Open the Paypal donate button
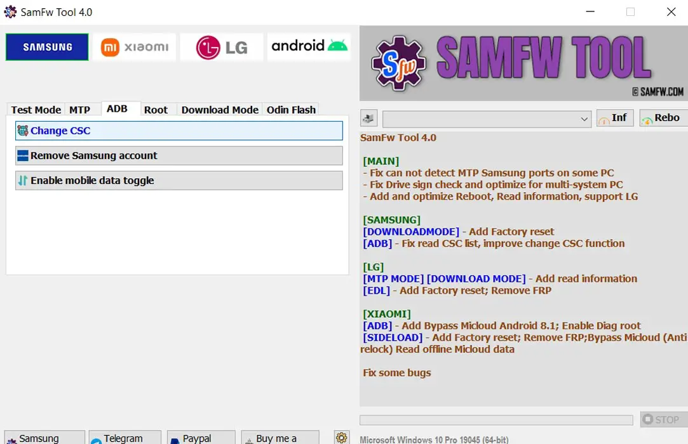The image size is (688, 444). pos(201,438)
